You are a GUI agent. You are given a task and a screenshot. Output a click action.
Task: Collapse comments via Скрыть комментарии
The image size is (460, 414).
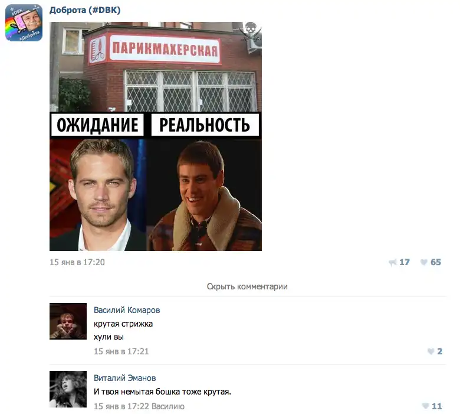point(247,286)
